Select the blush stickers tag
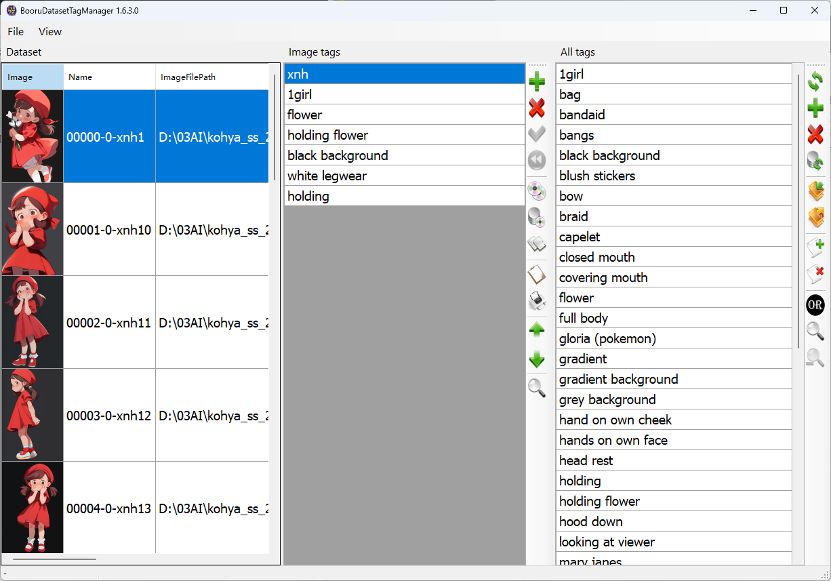 [x=674, y=176]
